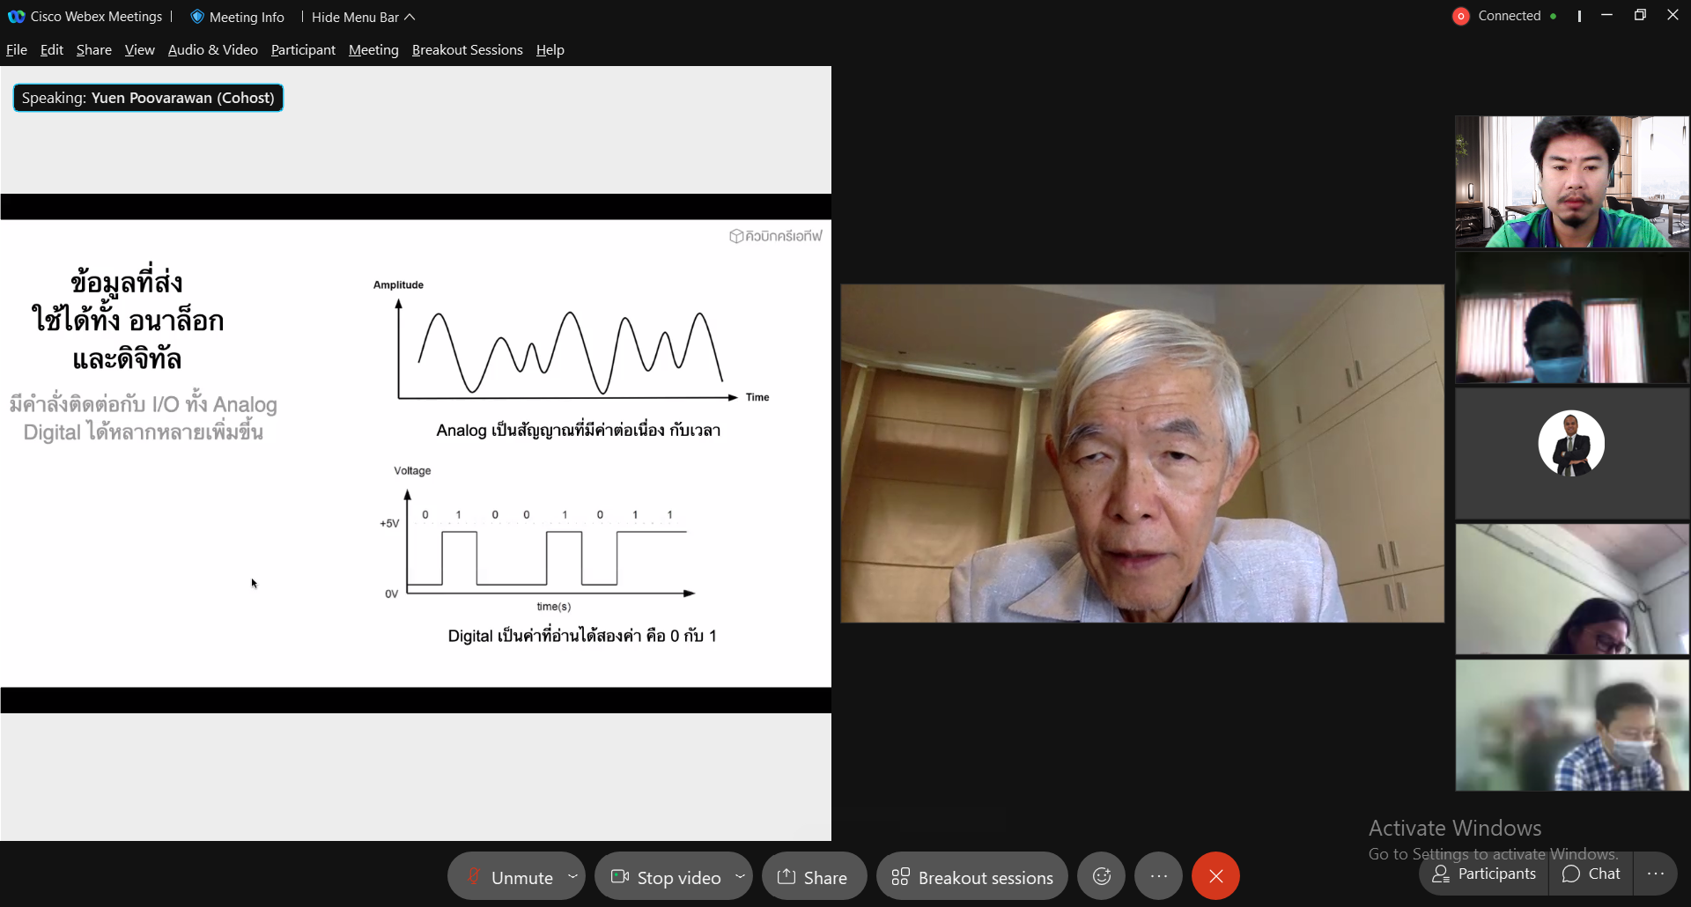Open the more options ellipsis button

(1158, 876)
